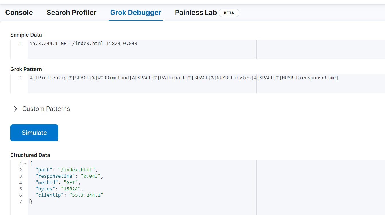Click the Custom Patterns label text

[x=46, y=109]
